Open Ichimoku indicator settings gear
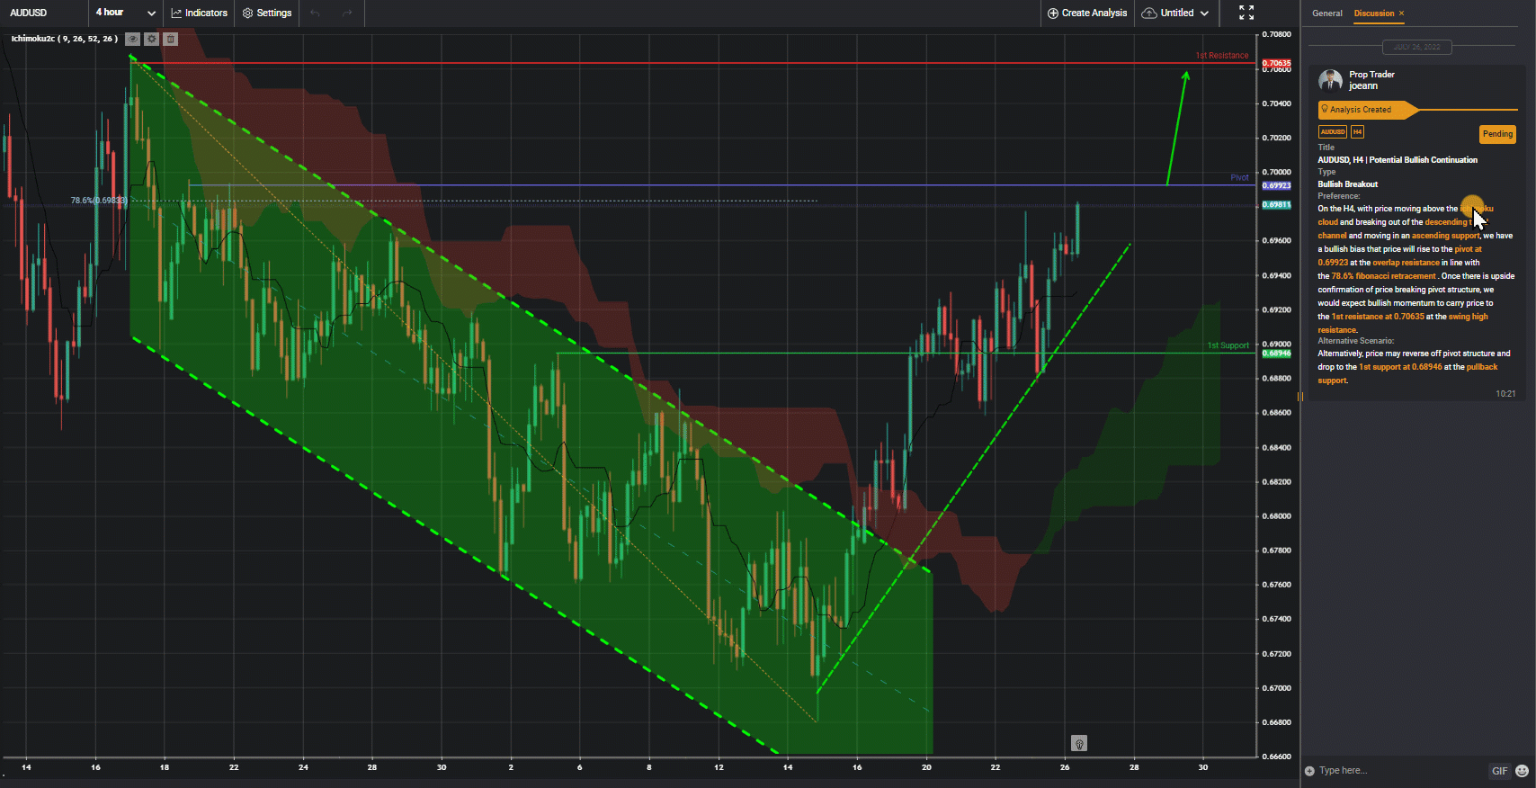Screen dimensions: 1536x788 [152, 39]
